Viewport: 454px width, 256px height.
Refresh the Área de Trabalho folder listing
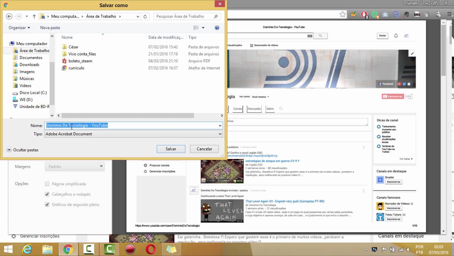click(x=145, y=16)
